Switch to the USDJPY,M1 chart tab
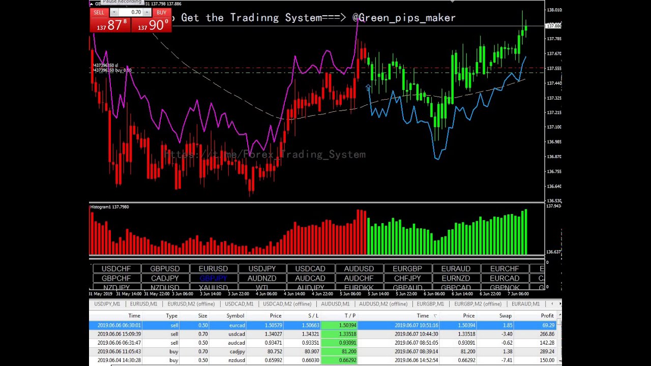 pyautogui.click(x=107, y=304)
